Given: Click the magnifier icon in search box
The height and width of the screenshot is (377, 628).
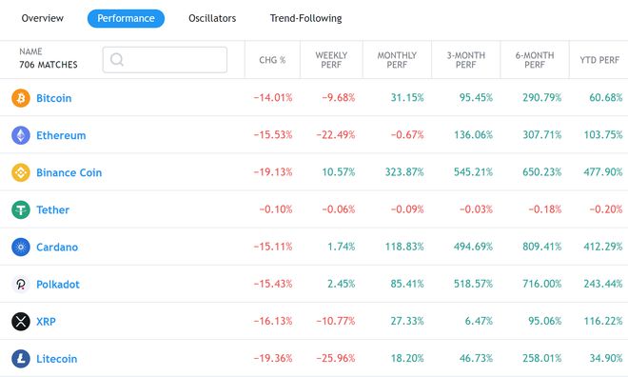Looking at the screenshot, I should click(117, 60).
